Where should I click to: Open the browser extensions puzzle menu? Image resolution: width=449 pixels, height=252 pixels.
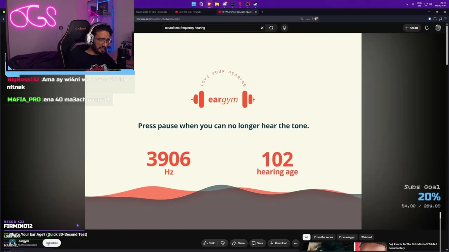(x=435, y=19)
